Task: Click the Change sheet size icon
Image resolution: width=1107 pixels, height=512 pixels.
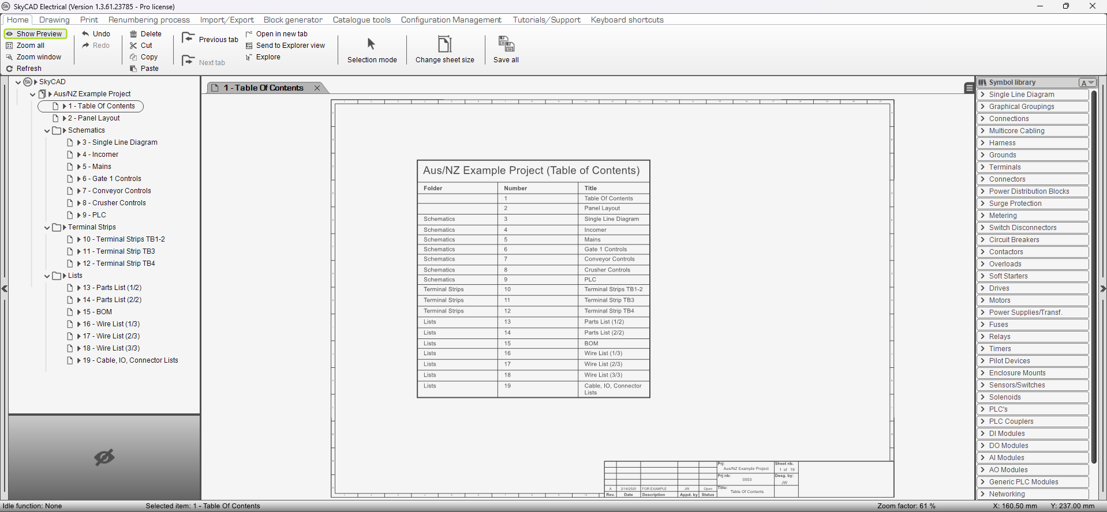Action: [x=444, y=45]
